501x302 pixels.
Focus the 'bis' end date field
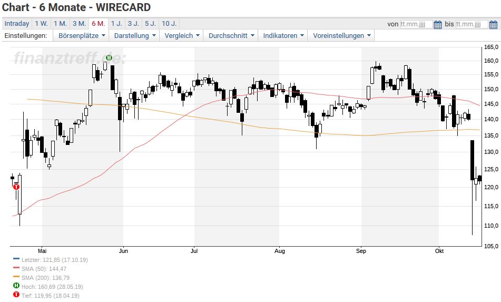[x=472, y=24]
